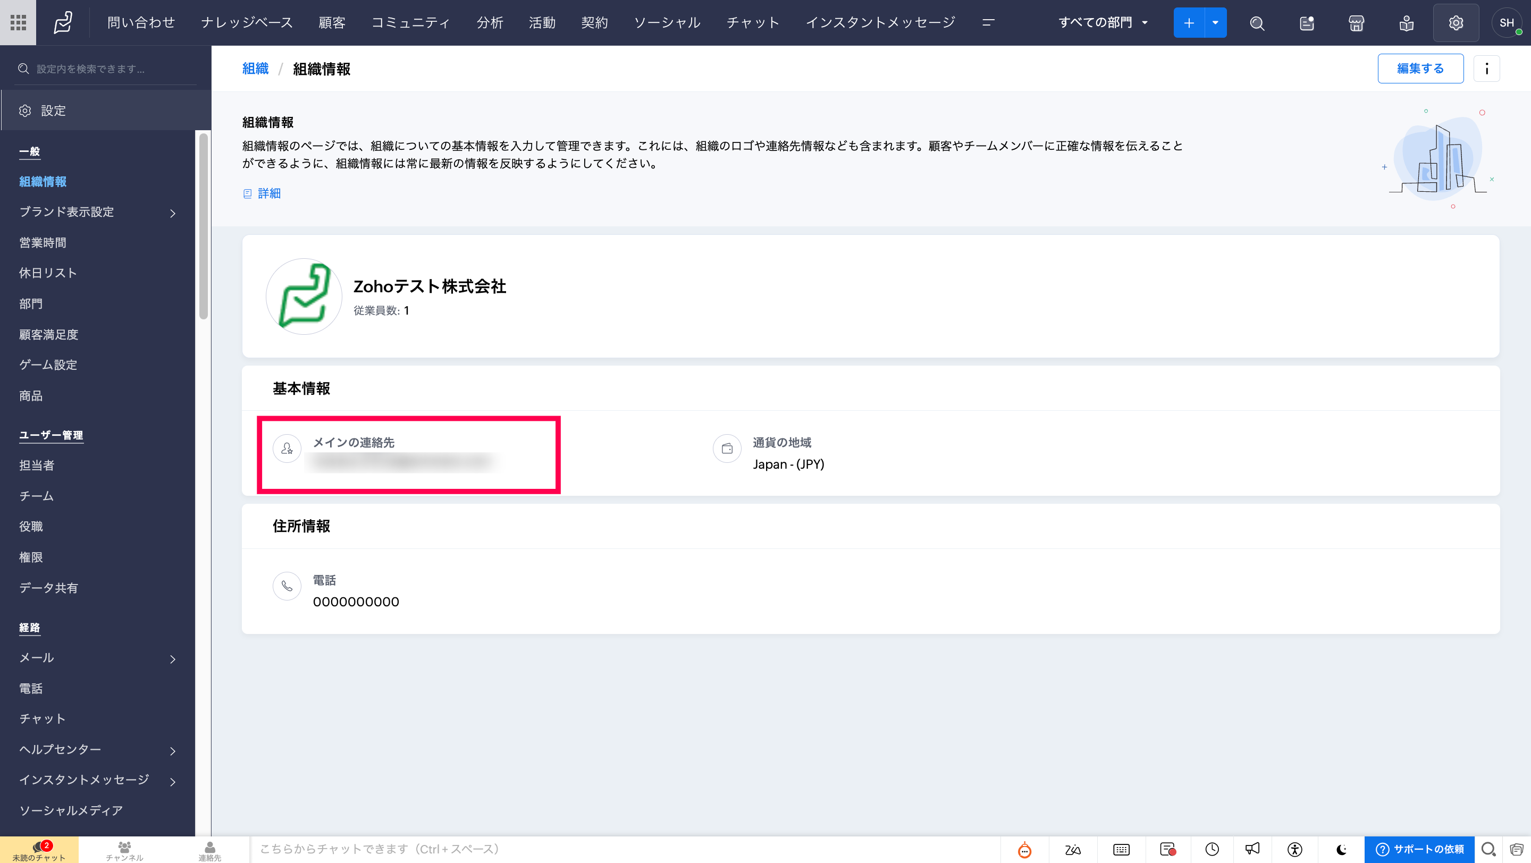Open the コミュニティ tab
Viewport: 1531px width, 863px height.
(x=411, y=22)
